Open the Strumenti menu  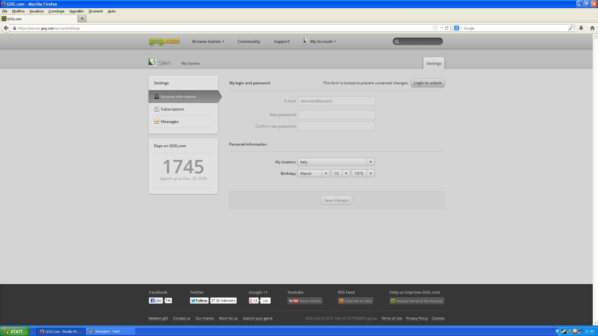pos(96,11)
